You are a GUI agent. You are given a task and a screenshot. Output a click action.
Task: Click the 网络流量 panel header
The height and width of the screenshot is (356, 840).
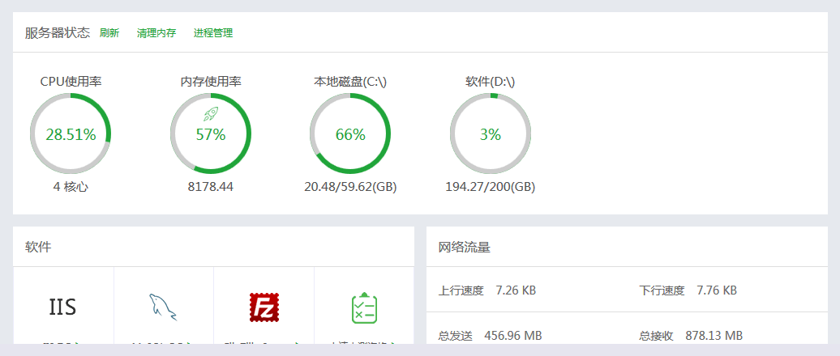(465, 247)
